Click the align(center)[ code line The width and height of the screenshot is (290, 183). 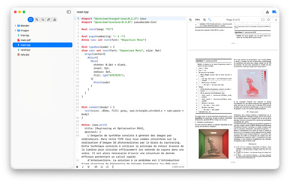95,54
